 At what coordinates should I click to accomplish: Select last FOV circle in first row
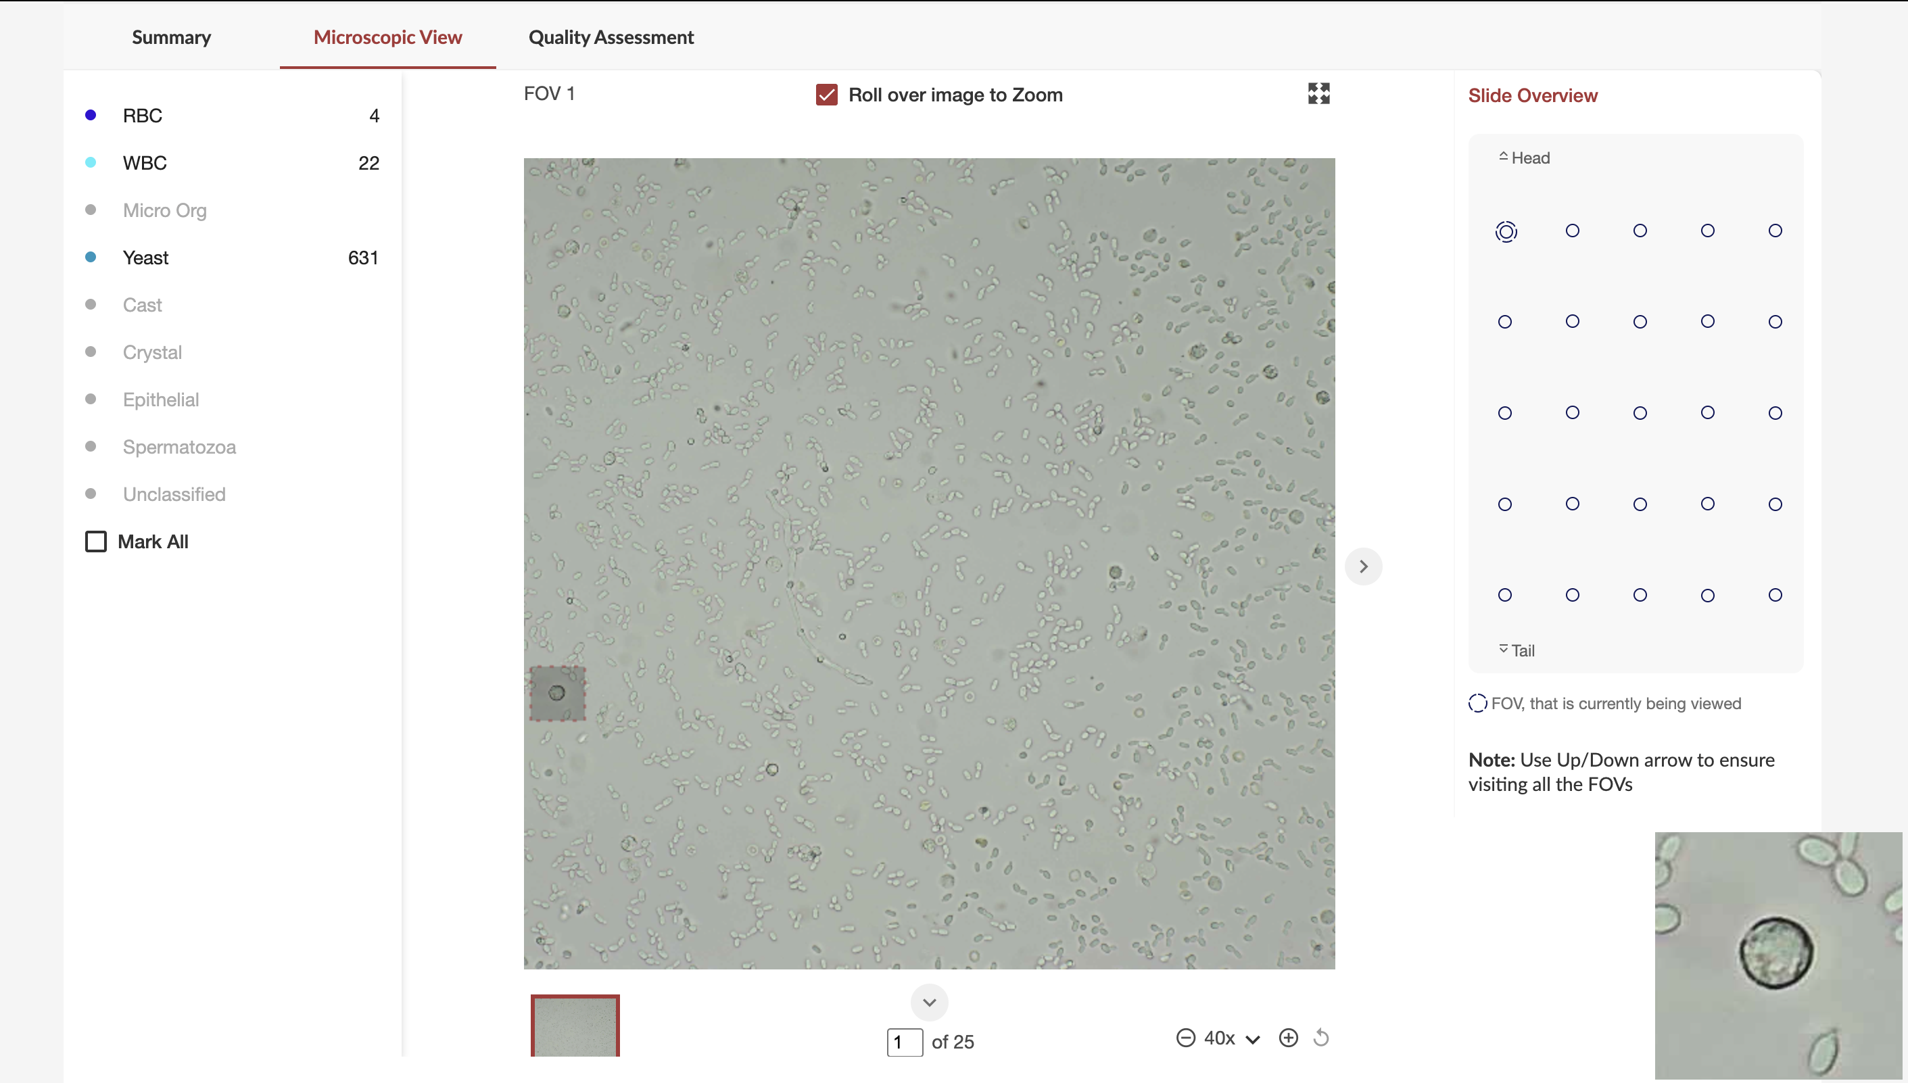point(1775,231)
